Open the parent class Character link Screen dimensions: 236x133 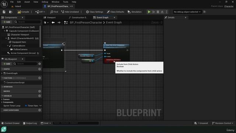click(229, 6)
